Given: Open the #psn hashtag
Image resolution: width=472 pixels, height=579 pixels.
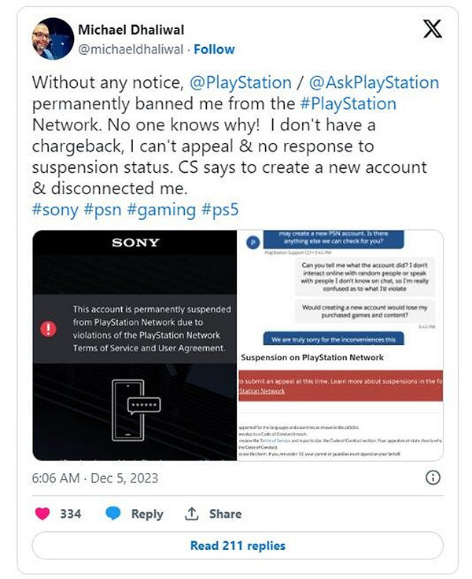Looking at the screenshot, I should [109, 210].
